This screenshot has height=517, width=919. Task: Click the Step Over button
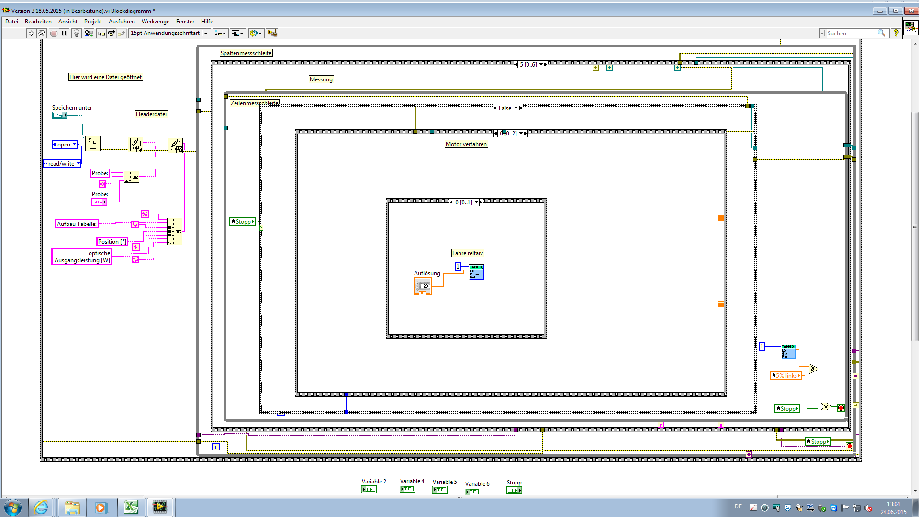[x=112, y=33]
